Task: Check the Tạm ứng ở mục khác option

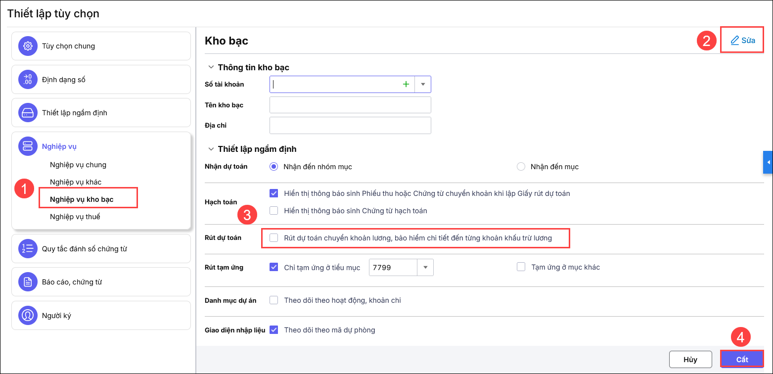Action: tap(521, 267)
